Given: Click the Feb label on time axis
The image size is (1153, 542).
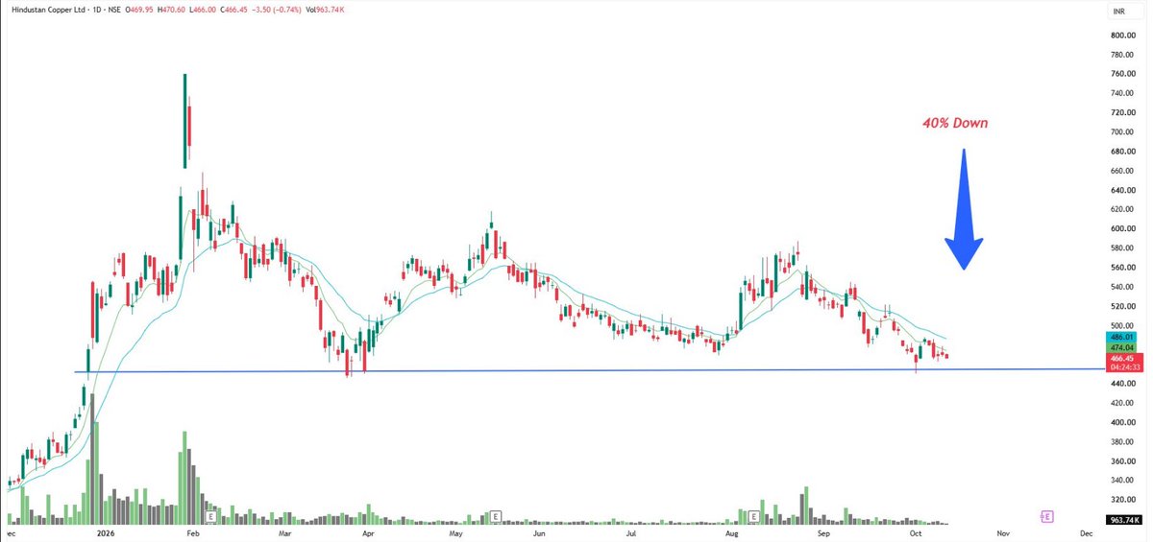Looking at the screenshot, I should pyautogui.click(x=191, y=531).
